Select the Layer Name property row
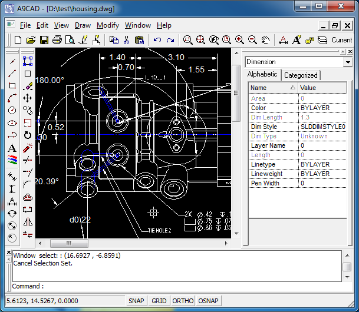Viewport: 359px width, 312px height. pos(298,145)
